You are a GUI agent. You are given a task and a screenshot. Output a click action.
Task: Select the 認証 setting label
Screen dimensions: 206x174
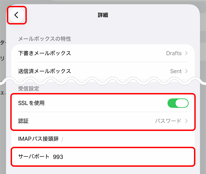coord(24,121)
